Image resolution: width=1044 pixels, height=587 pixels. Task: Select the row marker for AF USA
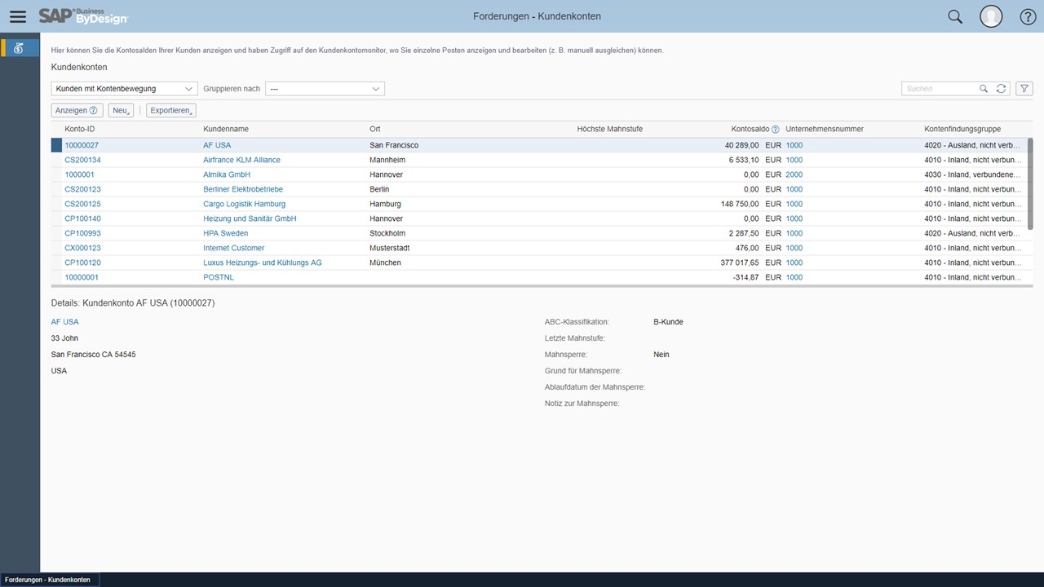pos(56,145)
